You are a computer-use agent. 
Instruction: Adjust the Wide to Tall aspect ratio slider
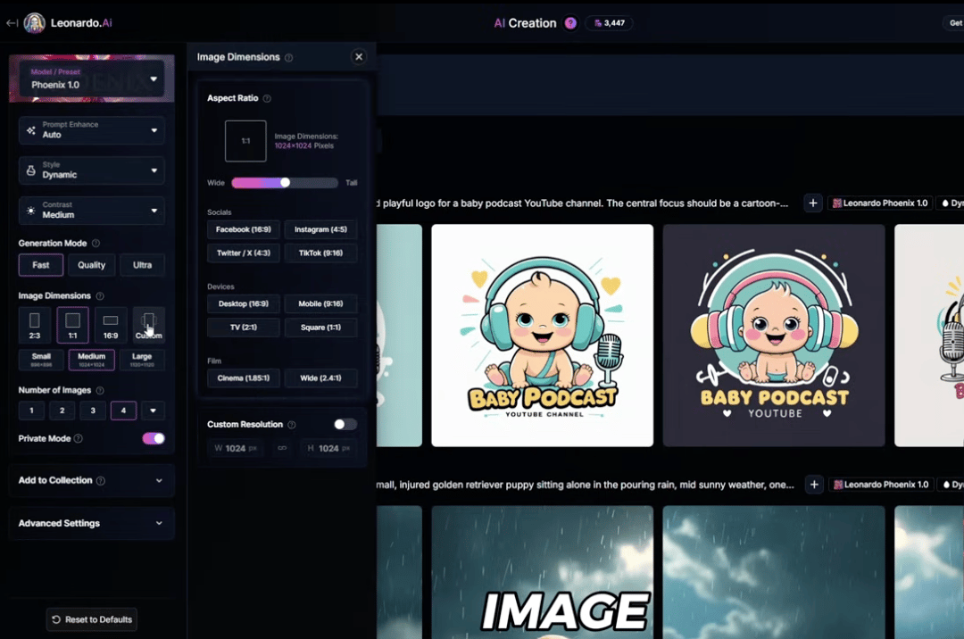pos(285,182)
